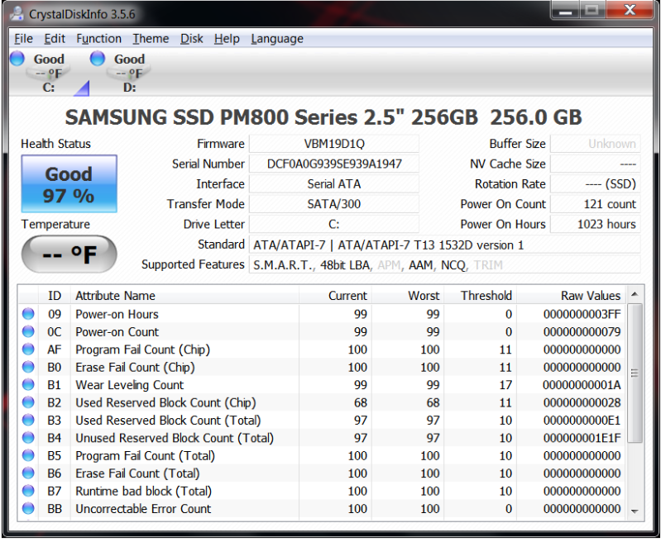Click the Health Status label
Image resolution: width=661 pixels, height=542 pixels.
pyautogui.click(x=55, y=144)
